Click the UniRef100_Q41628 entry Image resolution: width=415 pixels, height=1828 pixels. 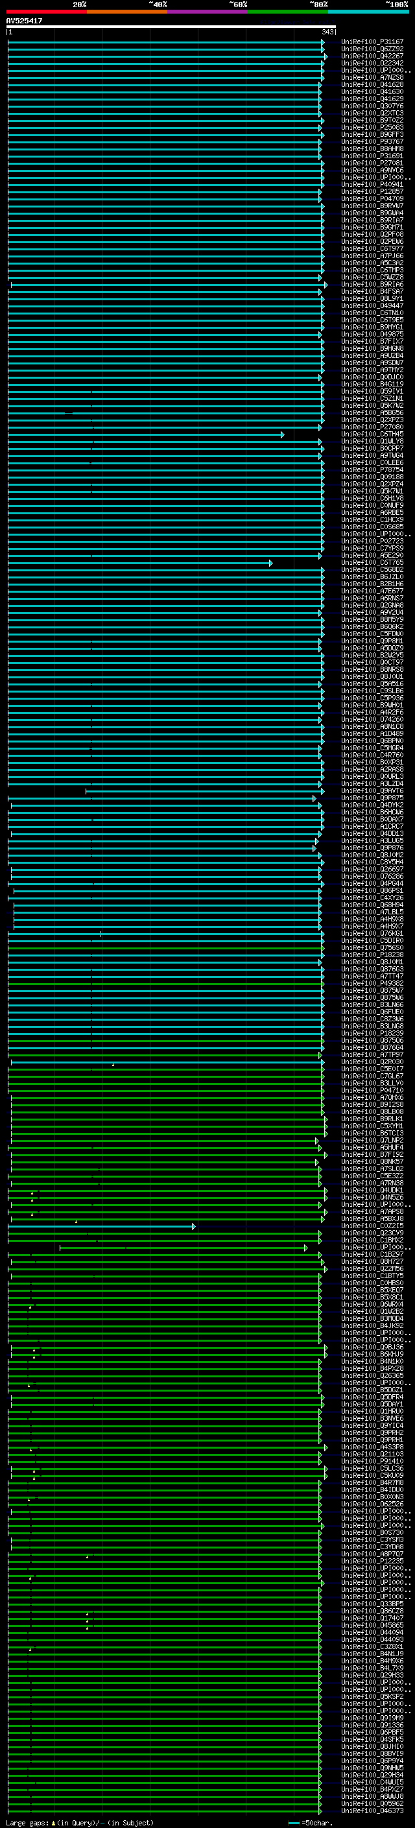tap(372, 84)
